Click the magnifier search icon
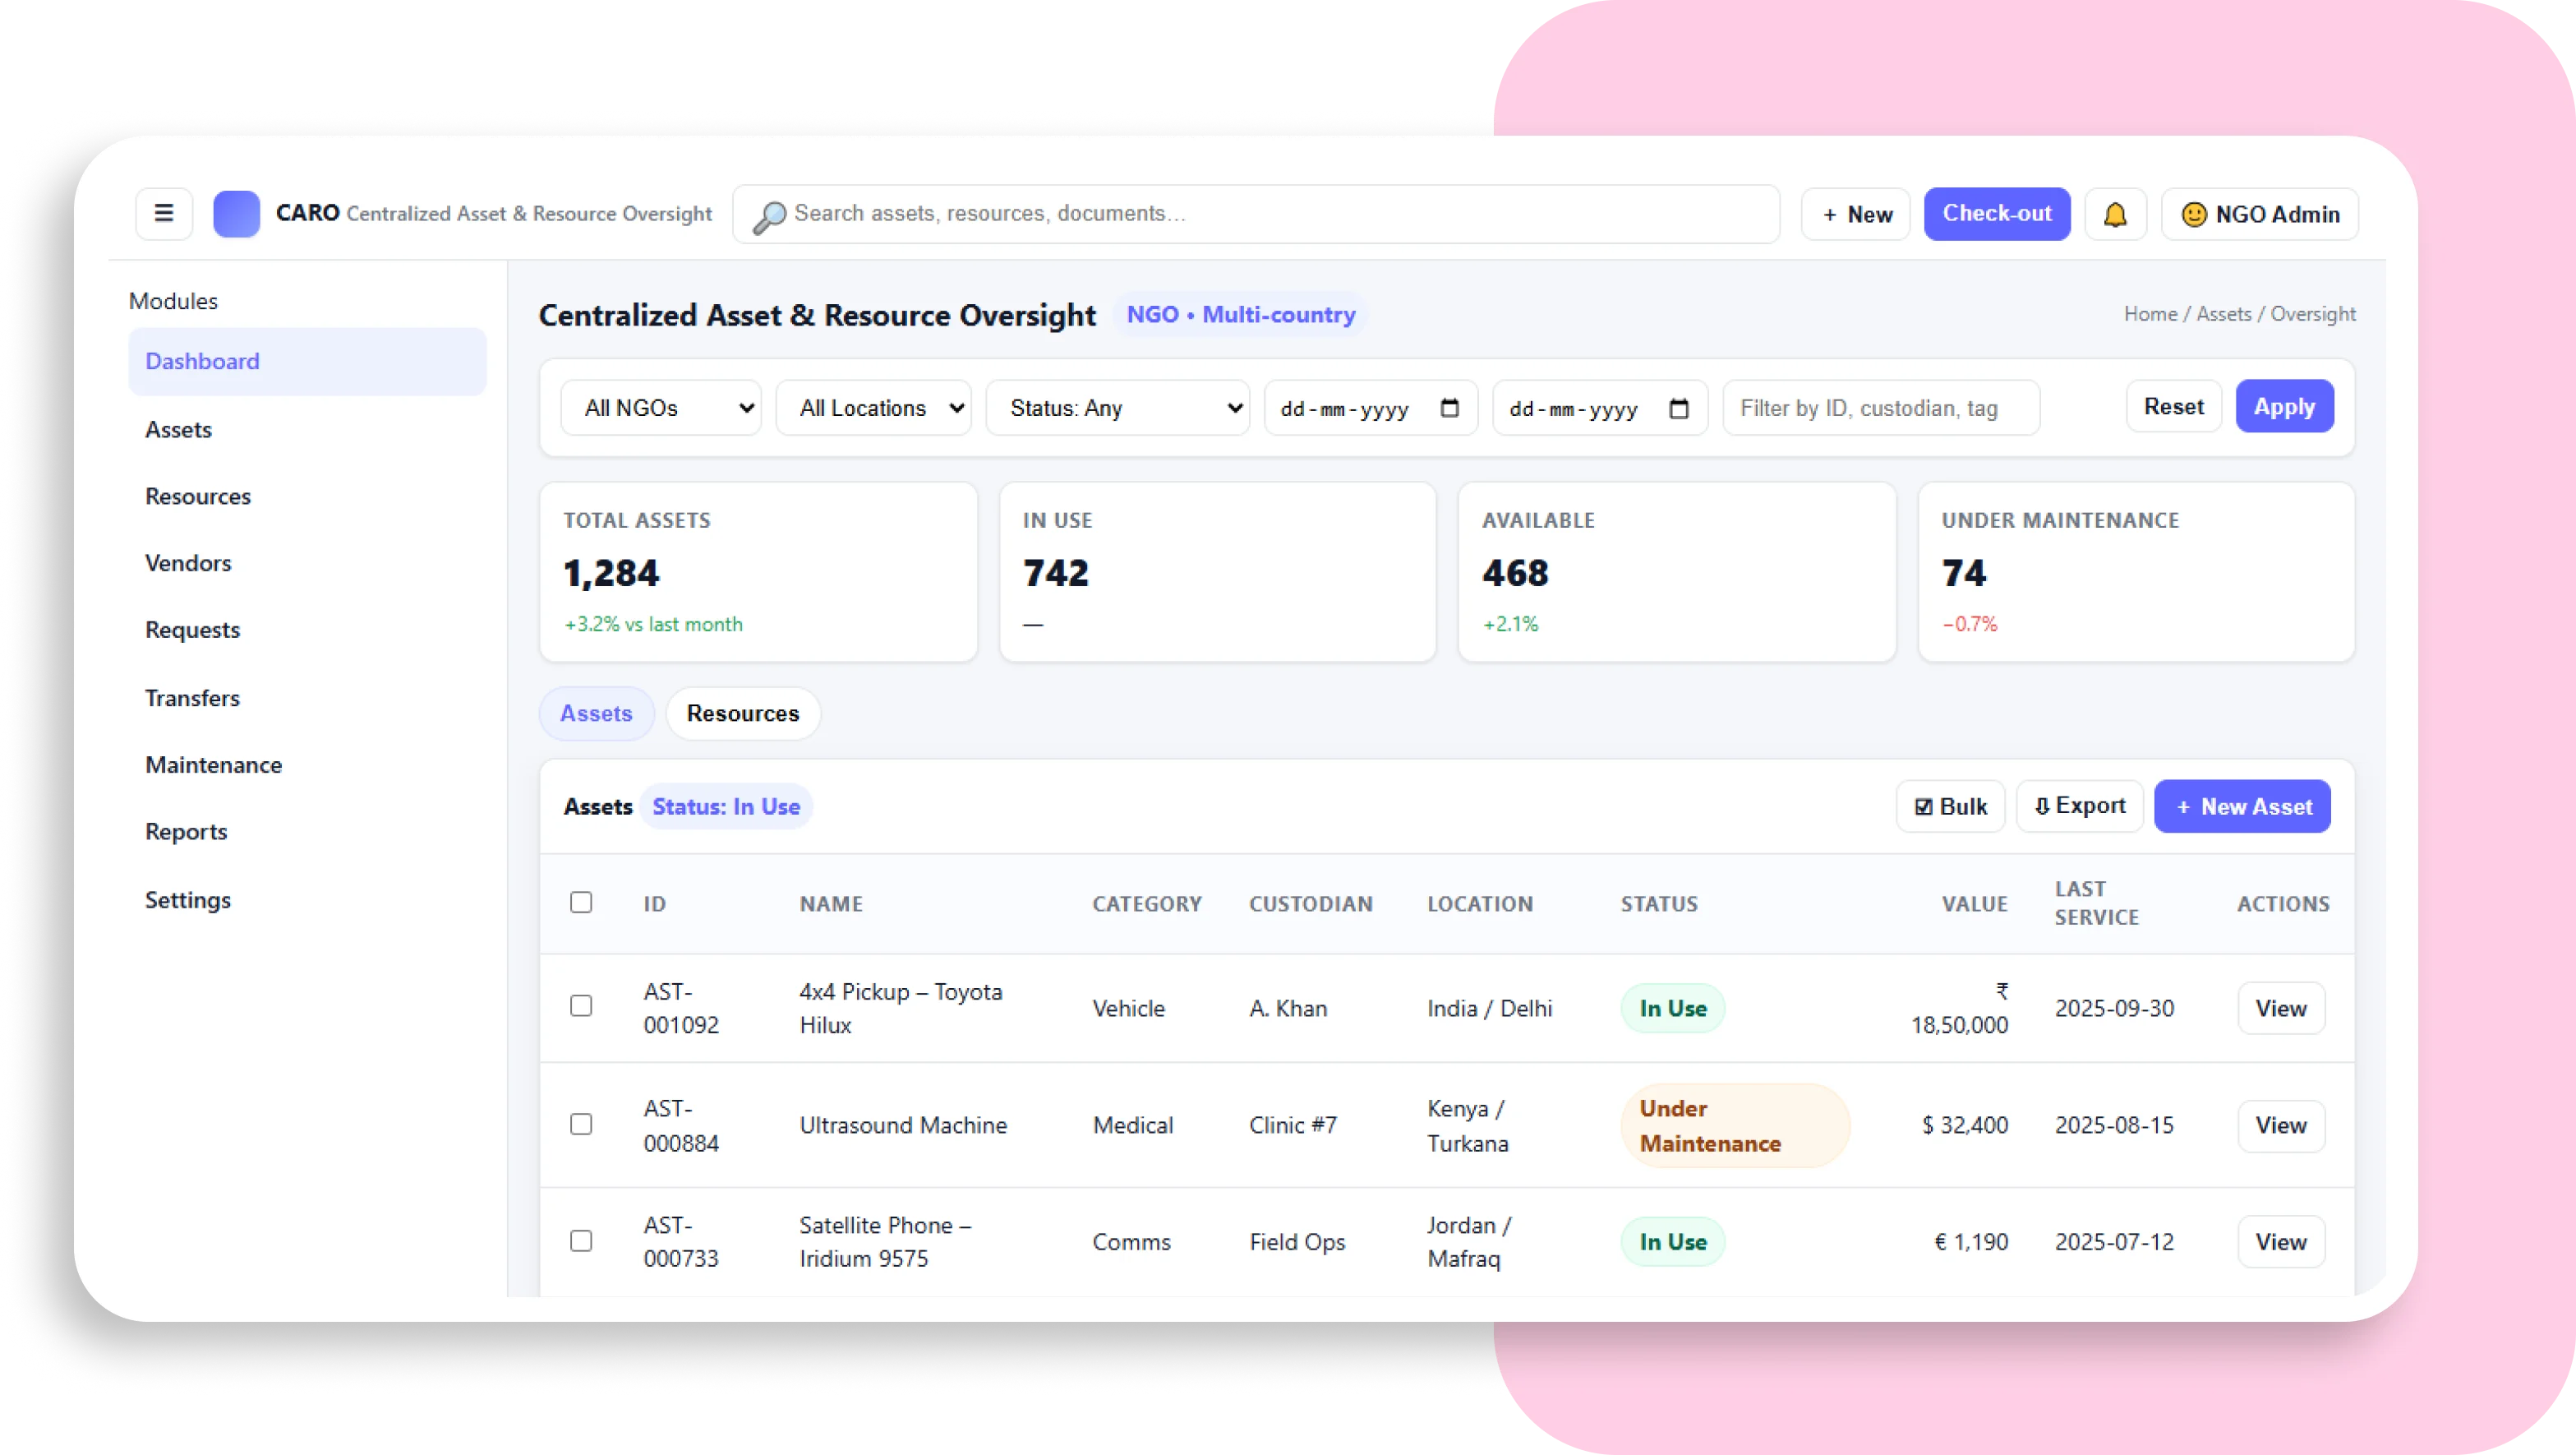2576x1455 pixels. pyautogui.click(x=768, y=216)
